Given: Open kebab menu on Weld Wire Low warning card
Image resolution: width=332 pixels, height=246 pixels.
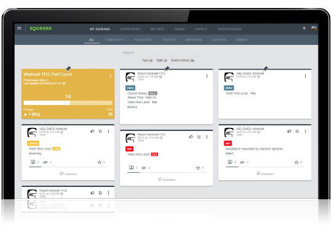Looking at the screenshot, I should [x=108, y=132].
